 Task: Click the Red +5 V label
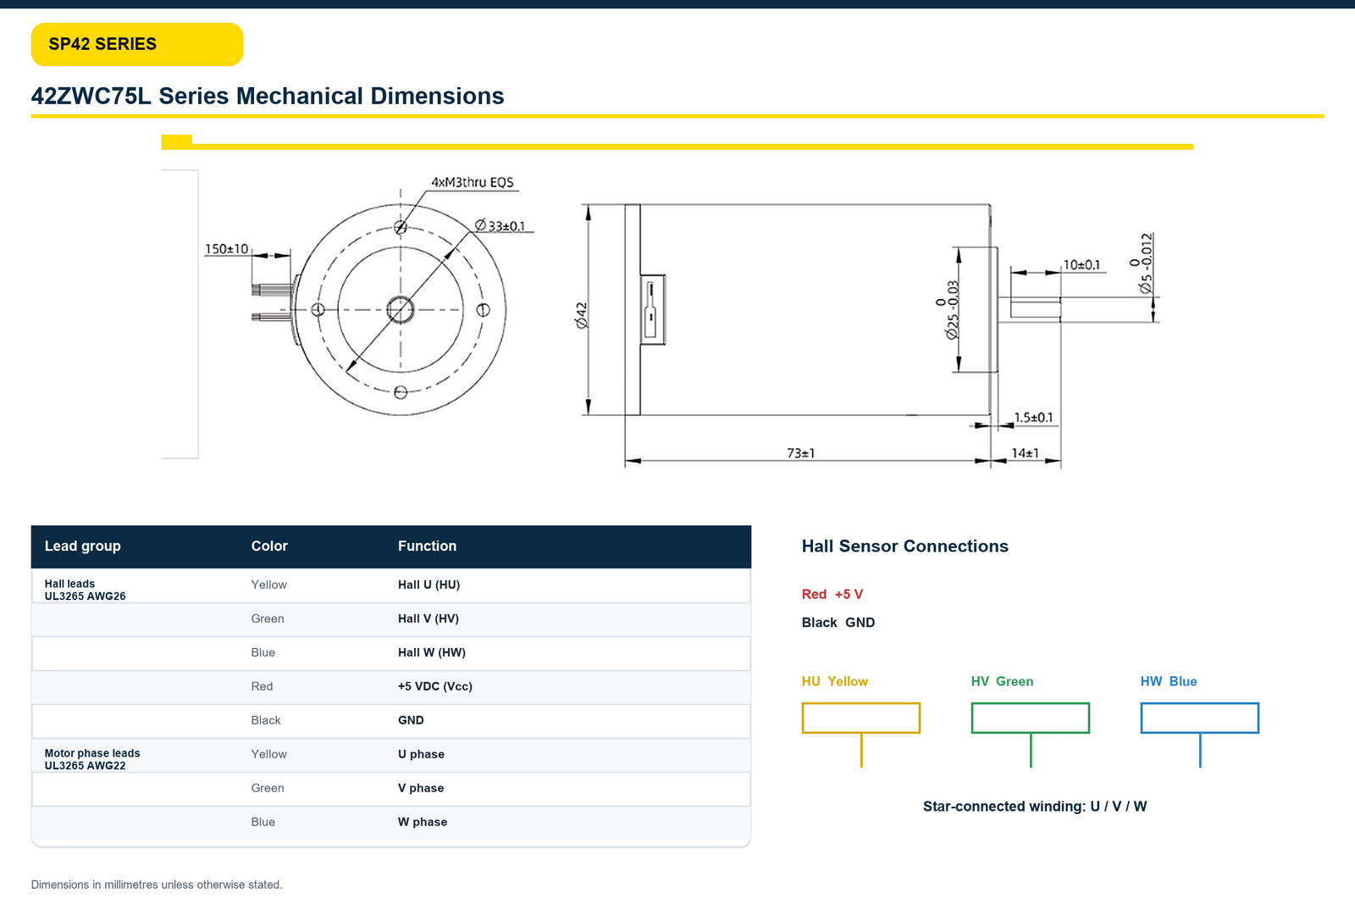[x=832, y=595]
